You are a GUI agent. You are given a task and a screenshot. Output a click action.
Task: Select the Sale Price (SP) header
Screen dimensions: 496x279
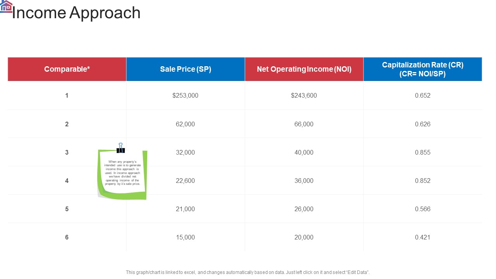pos(186,69)
